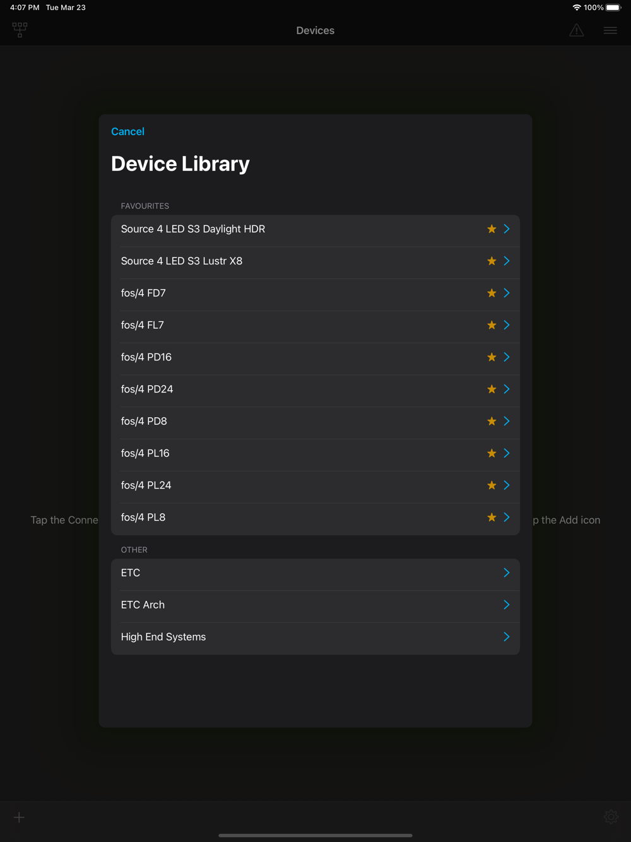Select Source 4 LED S3 Daylight HDR text
Viewport: 631px width, 842px height.
pyautogui.click(x=193, y=229)
